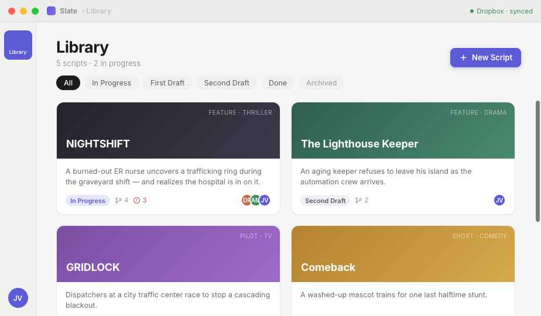This screenshot has height=316, width=541.
Task: Click Comeback description about washed-up mascot
Action: tap(393, 294)
